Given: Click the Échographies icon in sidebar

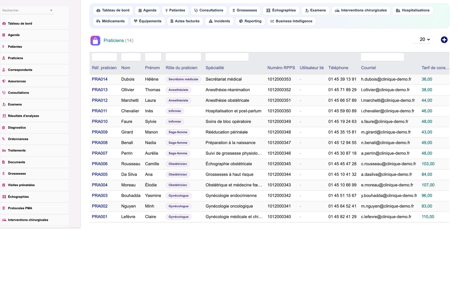Looking at the screenshot, I should [x=4, y=197].
